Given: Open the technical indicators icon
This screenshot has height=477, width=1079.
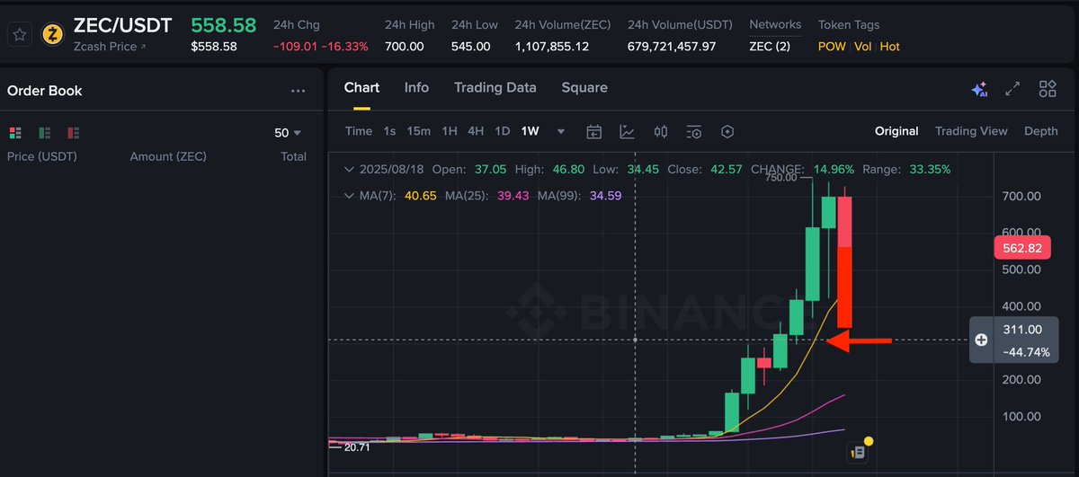Looking at the screenshot, I should 627,132.
